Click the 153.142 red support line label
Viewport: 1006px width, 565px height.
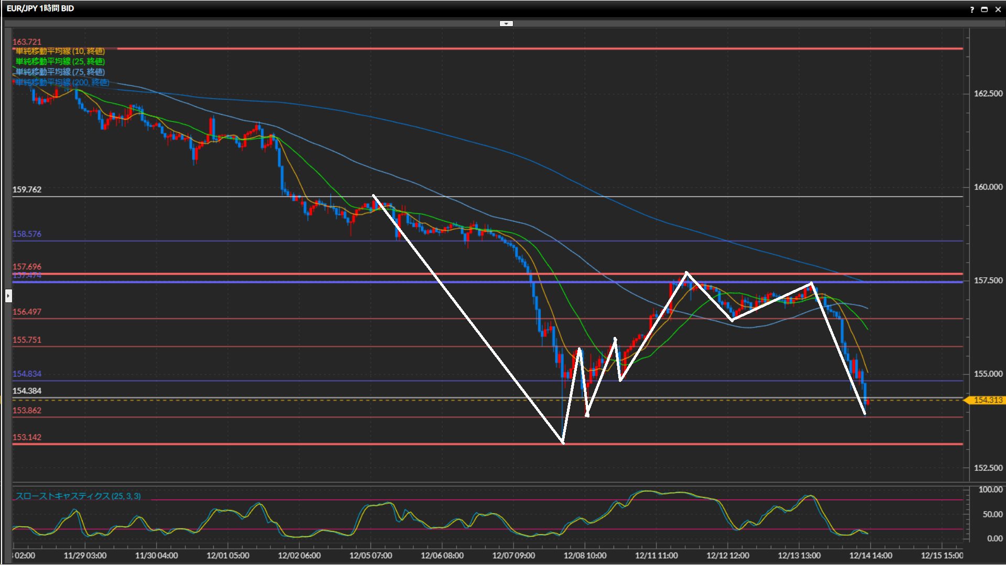(27, 437)
